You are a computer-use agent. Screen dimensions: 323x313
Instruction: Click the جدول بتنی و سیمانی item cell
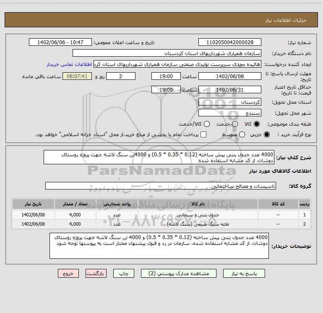click(198, 215)
